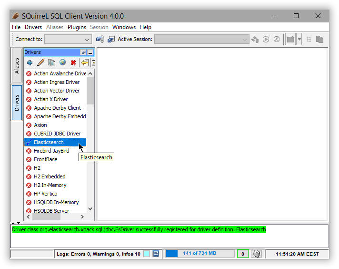Select the Drivers side tab
The width and height of the screenshot is (339, 269).
(x=17, y=103)
